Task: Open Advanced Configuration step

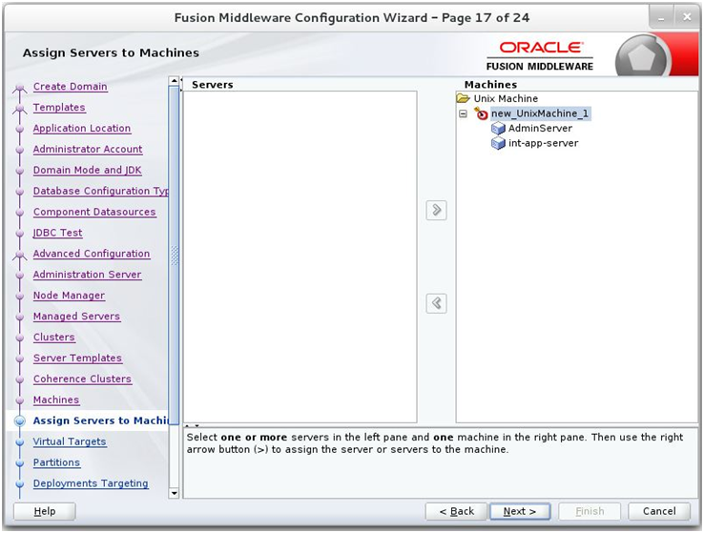Action: click(92, 254)
